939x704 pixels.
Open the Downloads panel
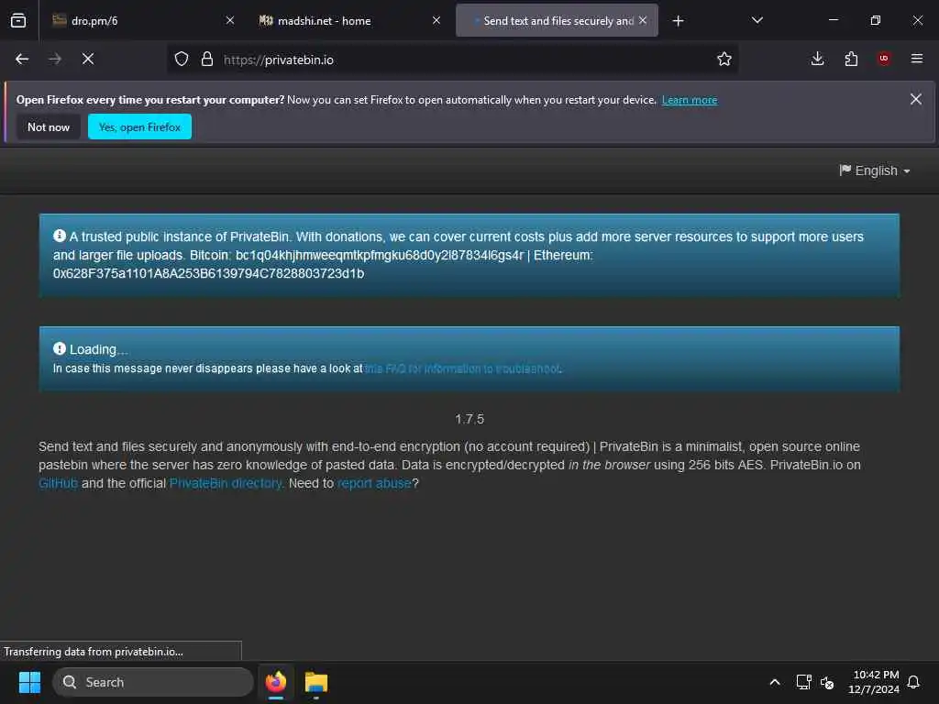[817, 59]
